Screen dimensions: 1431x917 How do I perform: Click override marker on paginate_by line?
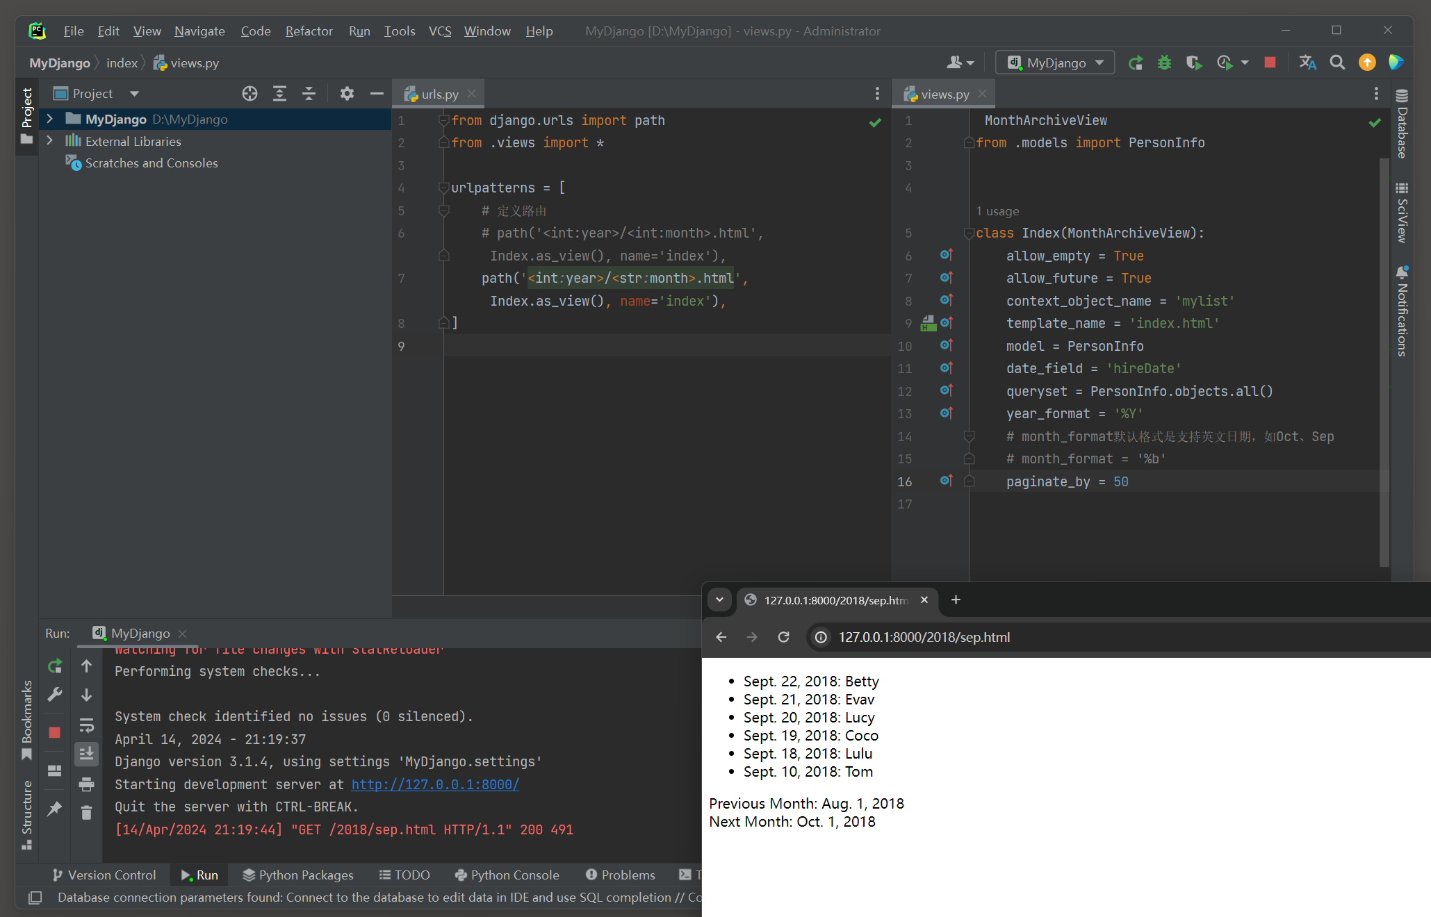(946, 481)
